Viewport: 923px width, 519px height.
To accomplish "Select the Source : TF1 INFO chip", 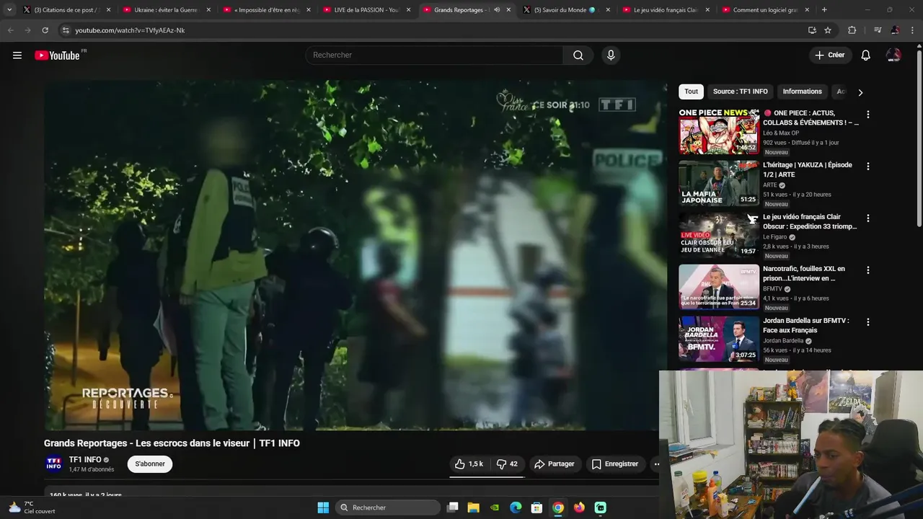I will pos(741,92).
